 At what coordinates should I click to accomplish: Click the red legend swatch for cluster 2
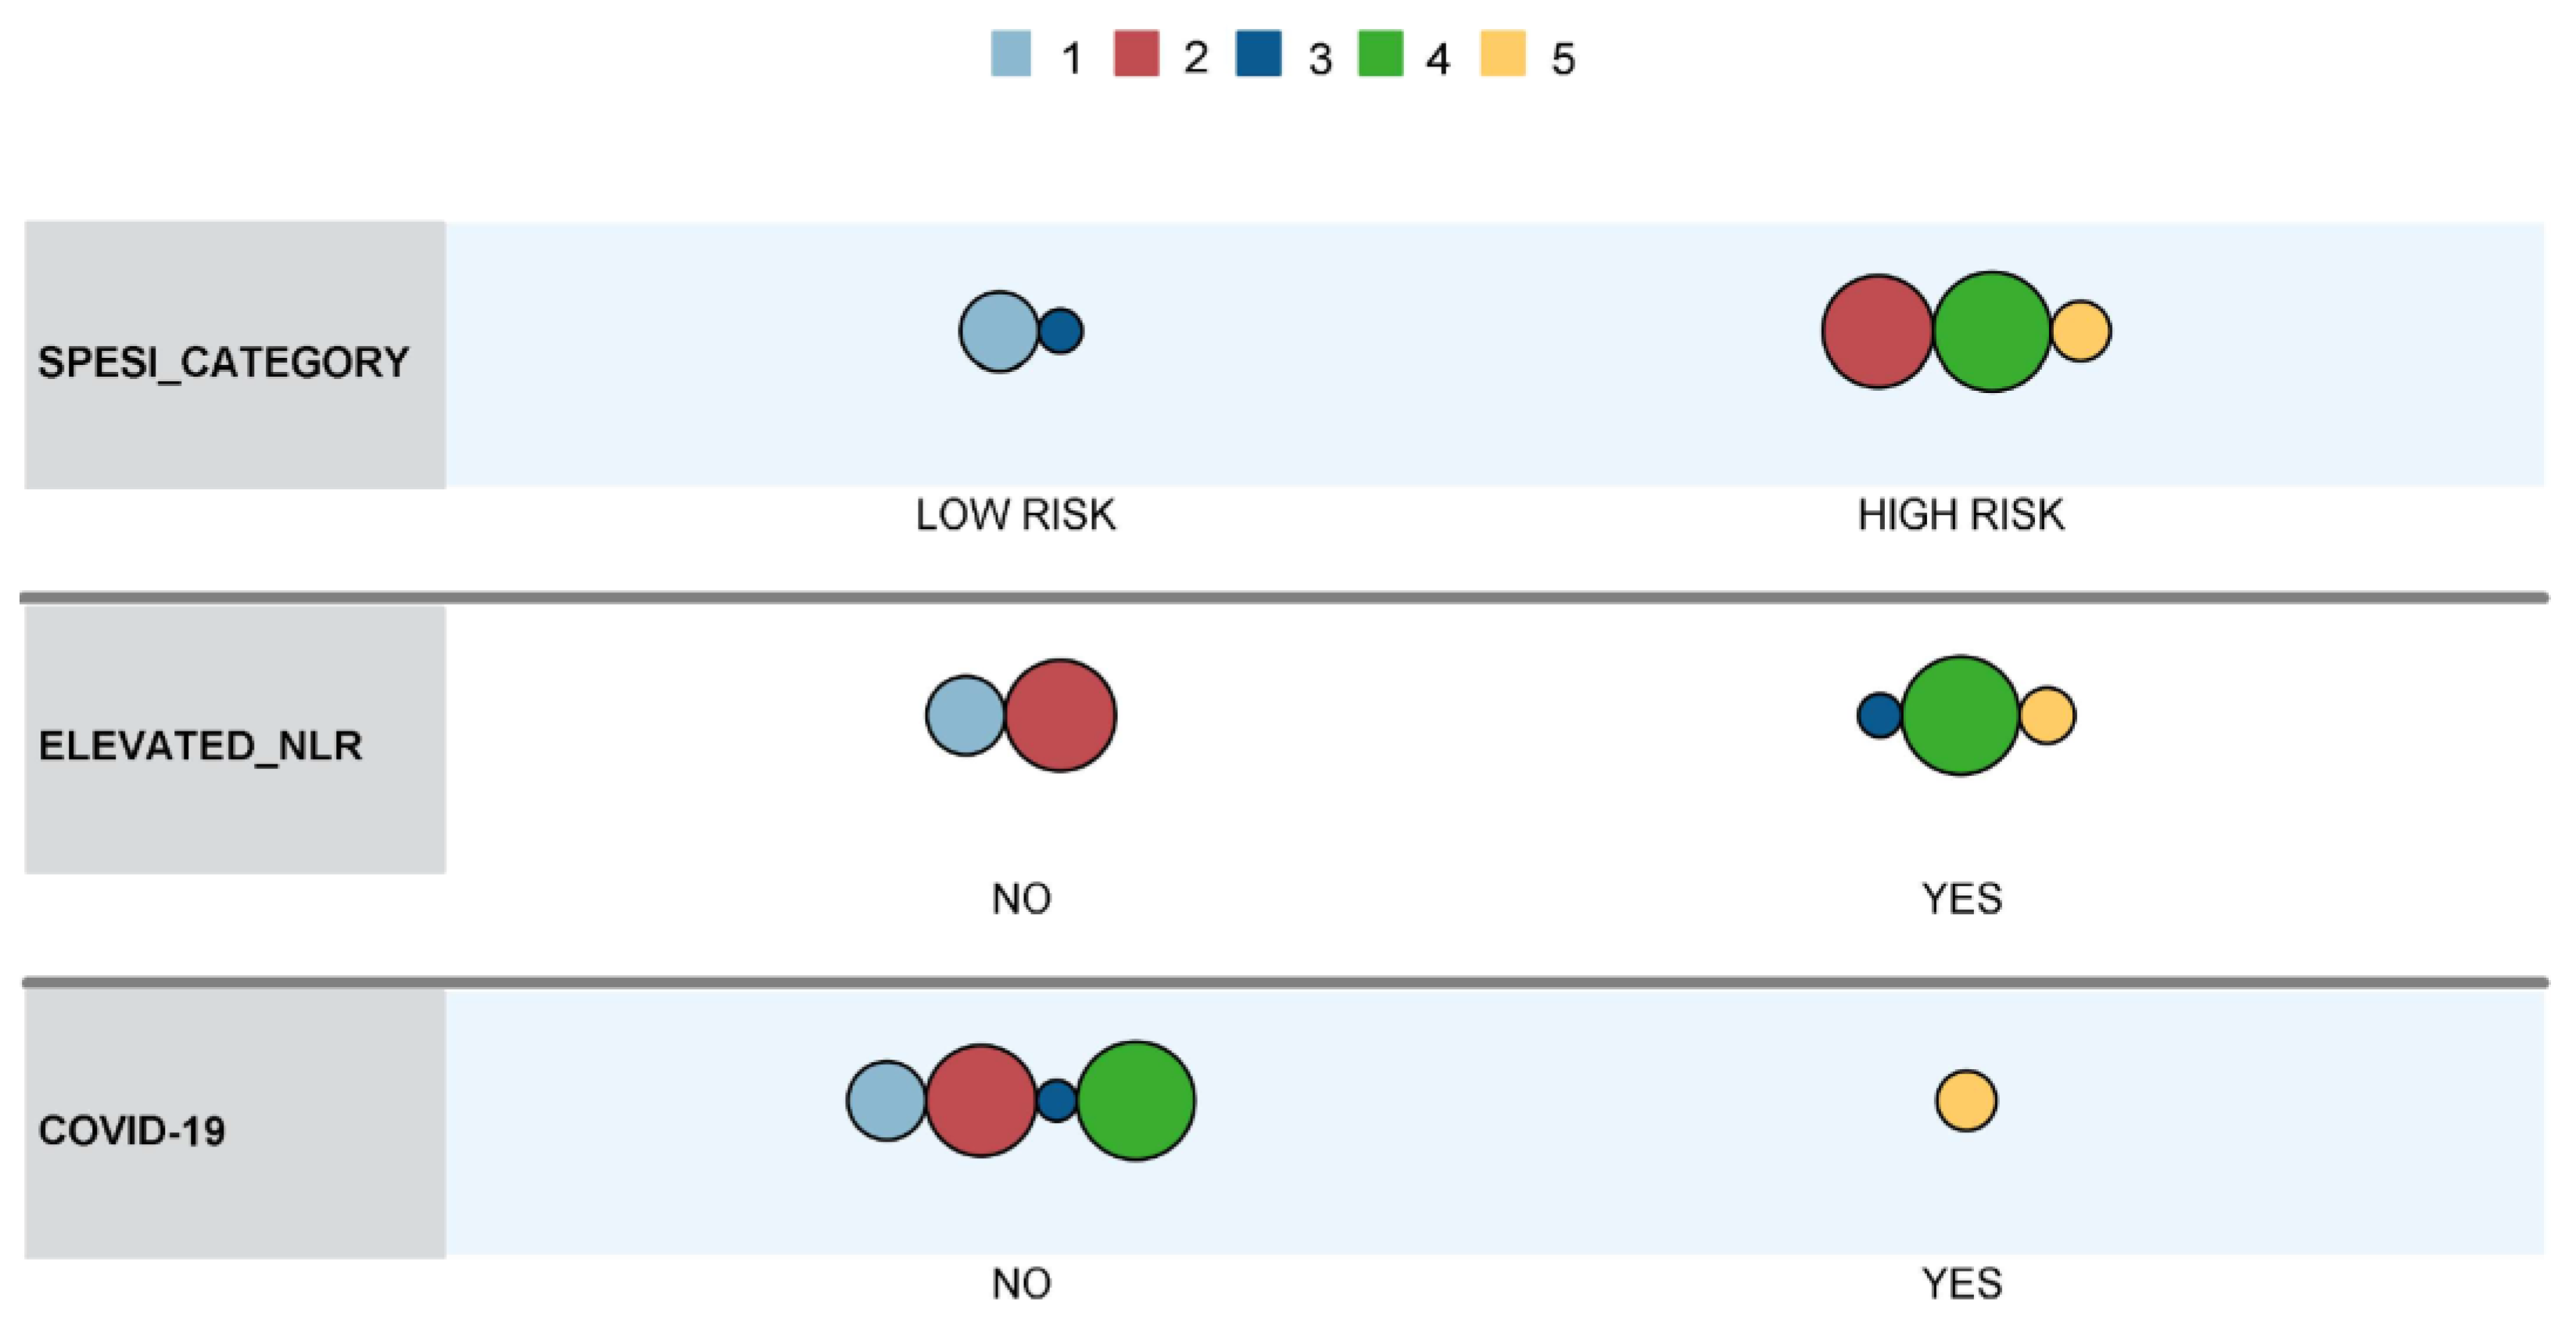(1136, 54)
